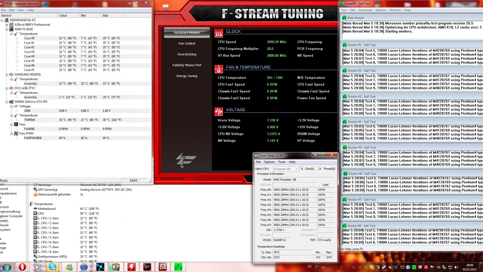Viewport: 483px width, 272px height.
Task: Open the Test menu in Prime95
Action: coord(344,10)
